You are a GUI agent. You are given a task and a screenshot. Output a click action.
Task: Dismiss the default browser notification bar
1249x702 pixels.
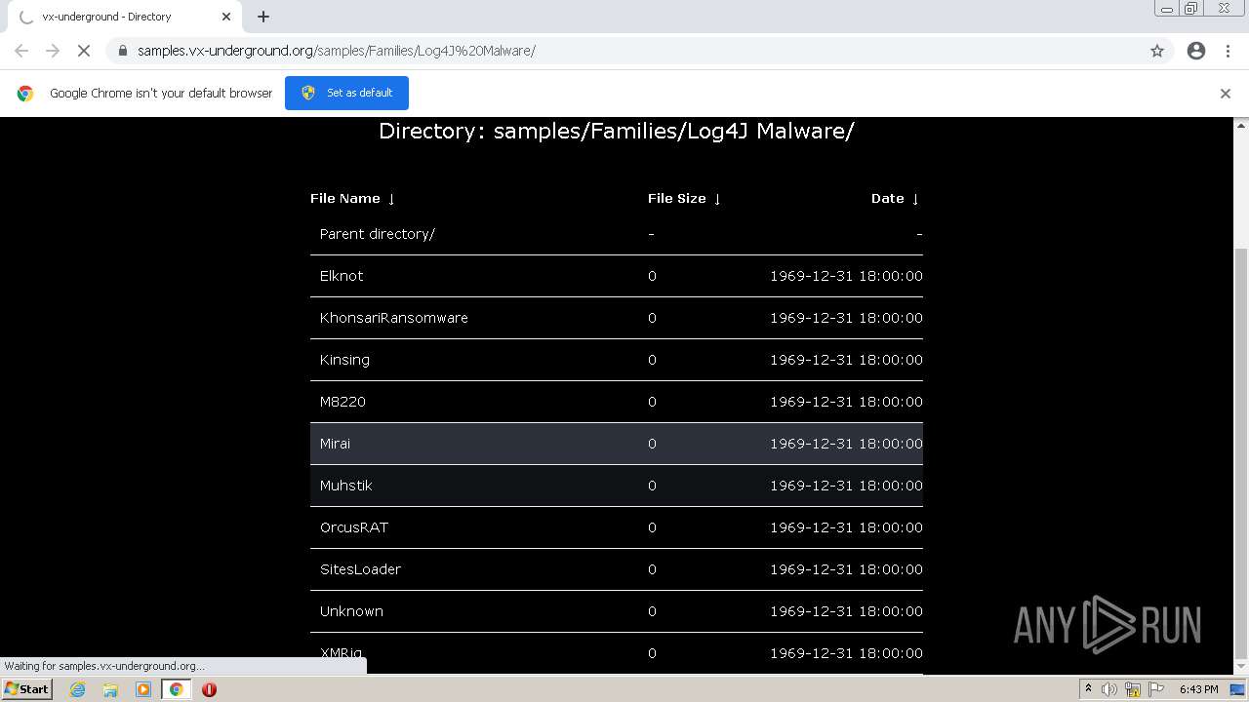[1226, 94]
